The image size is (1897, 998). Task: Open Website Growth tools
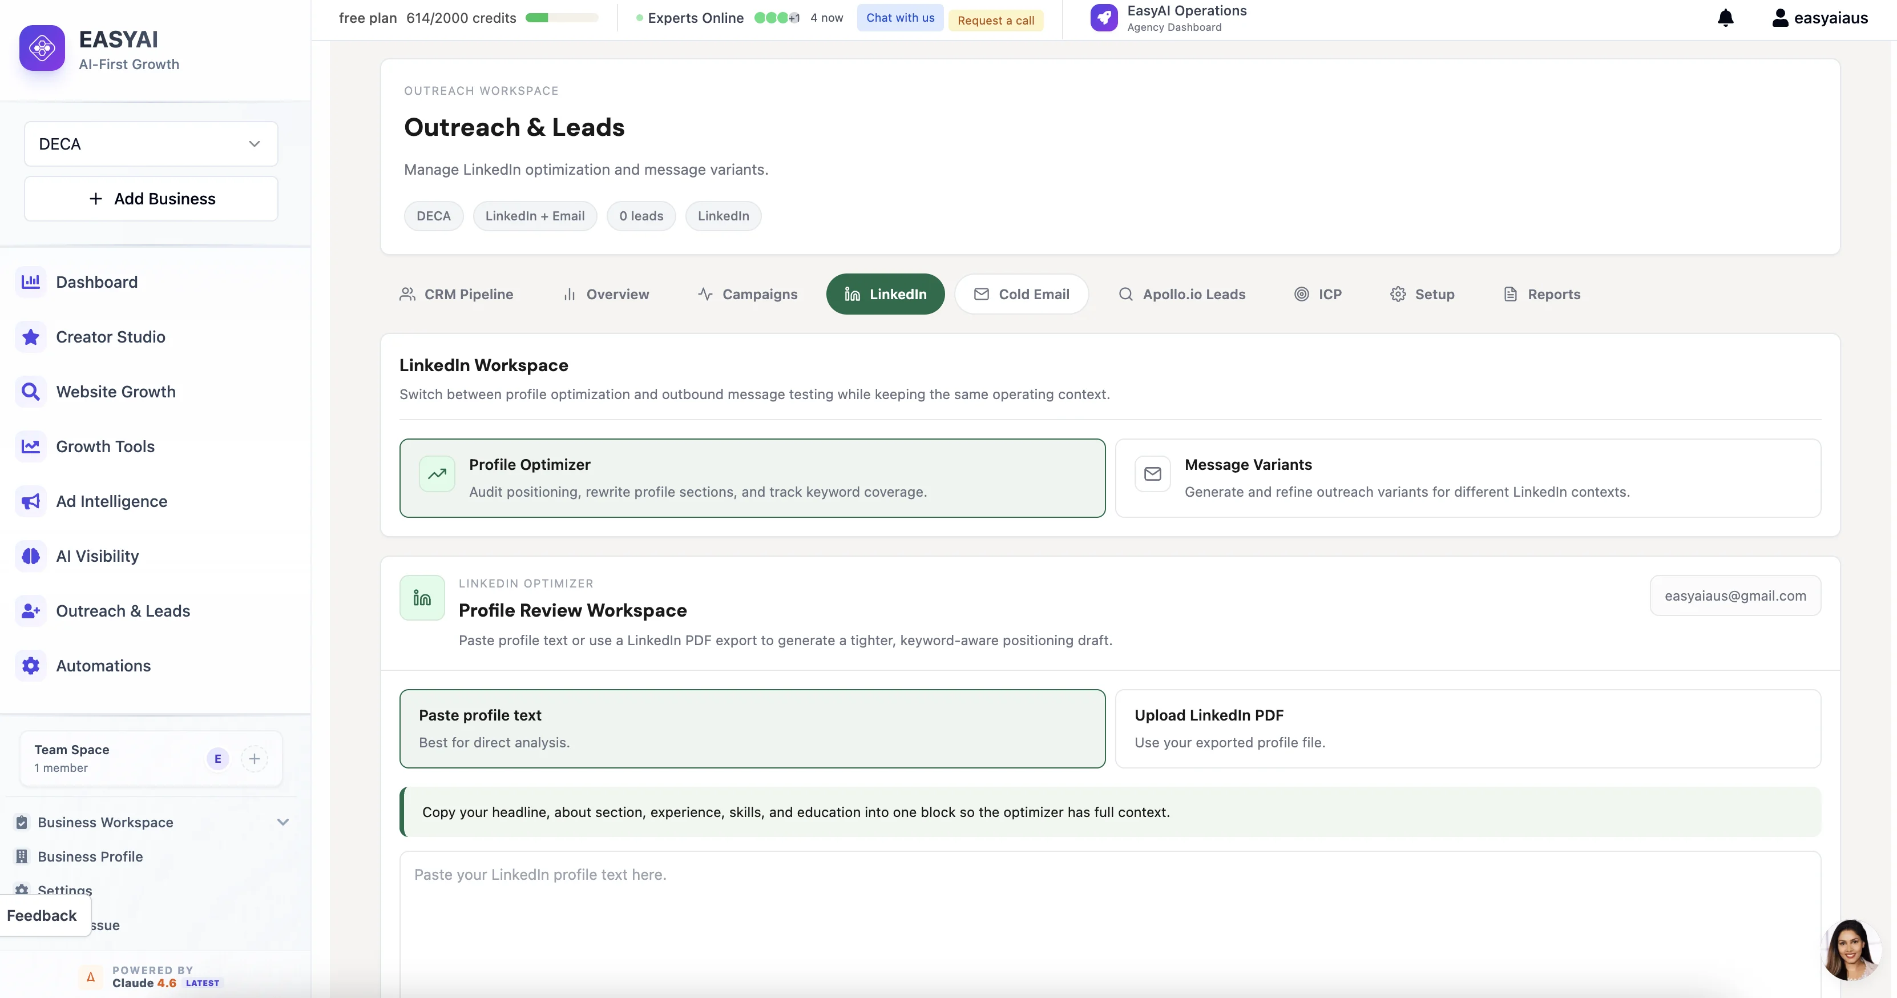coord(115,391)
